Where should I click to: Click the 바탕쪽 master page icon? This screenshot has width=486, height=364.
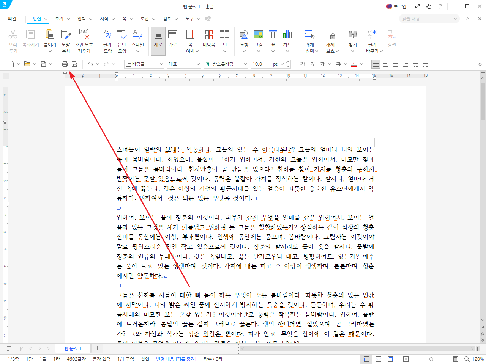[x=209, y=35]
